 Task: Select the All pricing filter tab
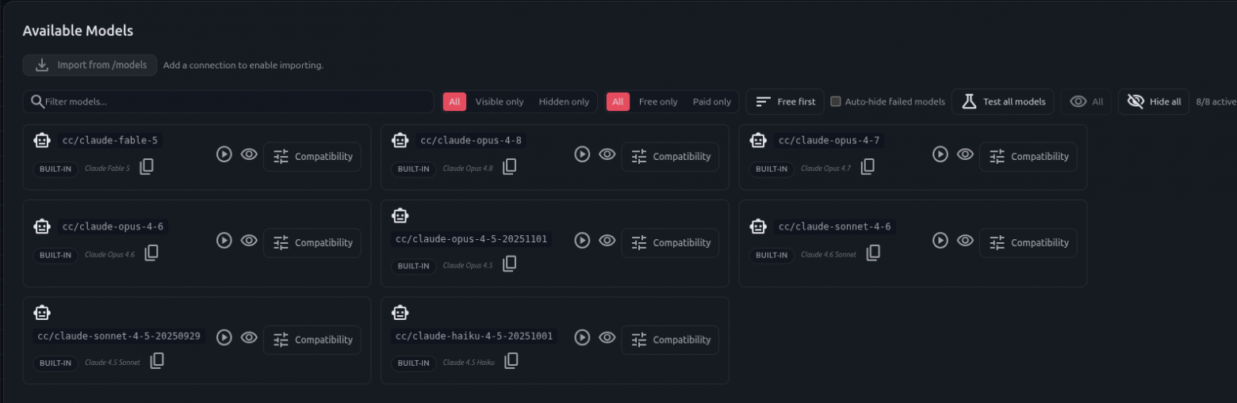point(618,101)
